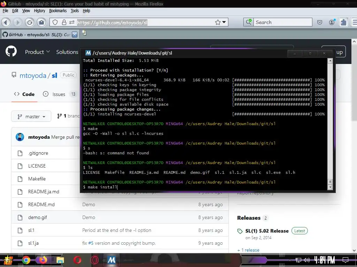Open the demo.gif file
The image size is (357, 267).
point(37,218)
